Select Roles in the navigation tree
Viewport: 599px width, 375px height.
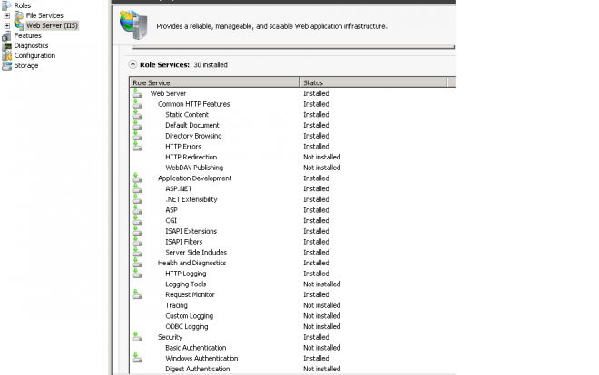pyautogui.click(x=23, y=5)
